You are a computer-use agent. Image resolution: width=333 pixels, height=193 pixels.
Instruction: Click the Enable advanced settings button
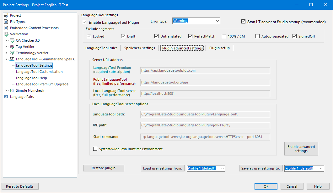pyautogui.click(x=301, y=149)
